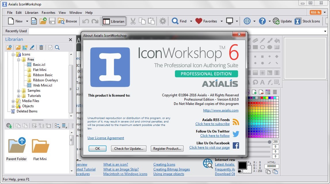This screenshot has height=184, width=330.
Task: Open the monitor icon dropdown arrow
Action: (x=237, y=21)
